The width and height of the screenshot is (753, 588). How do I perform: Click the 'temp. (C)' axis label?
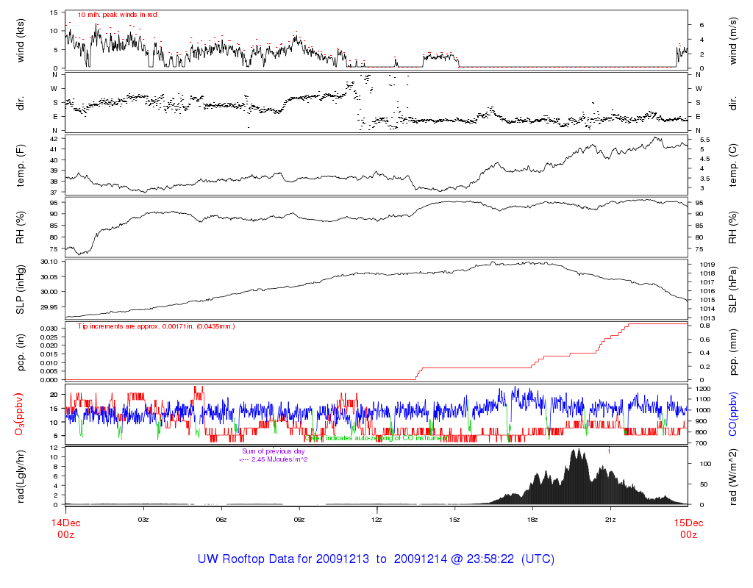(x=732, y=165)
